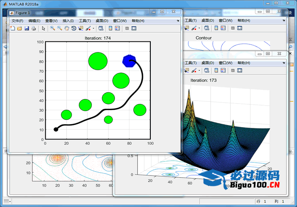The height and width of the screenshot is (207, 297).
Task: Open 帮助(H) menu in Figure 1
Action: [x=138, y=21]
